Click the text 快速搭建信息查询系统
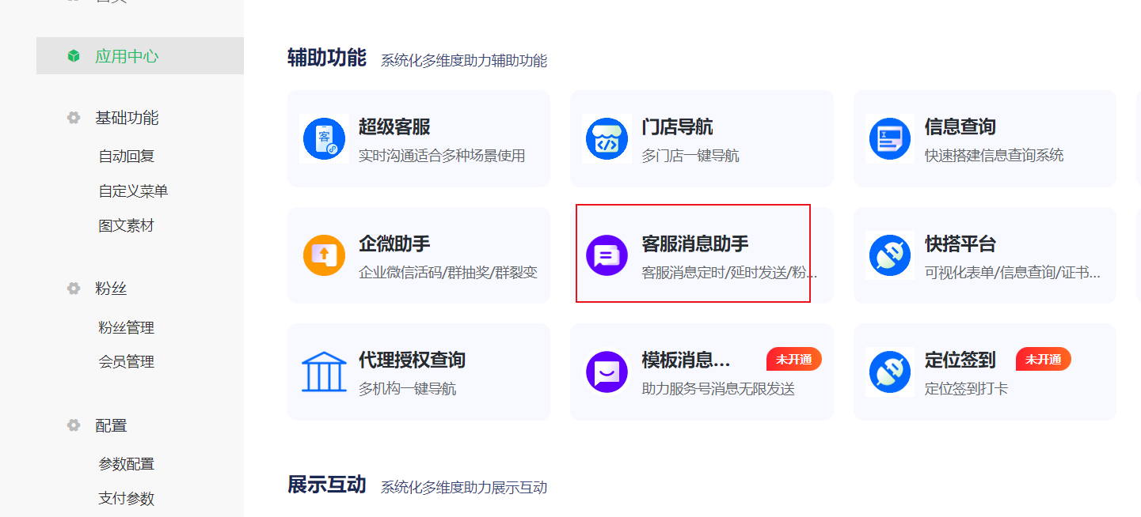 994,156
